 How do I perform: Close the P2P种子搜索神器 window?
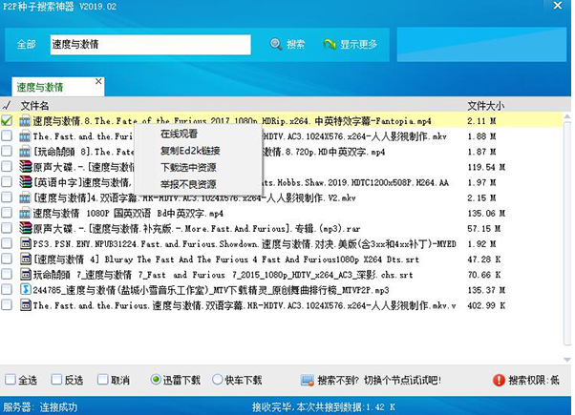click(x=558, y=5)
